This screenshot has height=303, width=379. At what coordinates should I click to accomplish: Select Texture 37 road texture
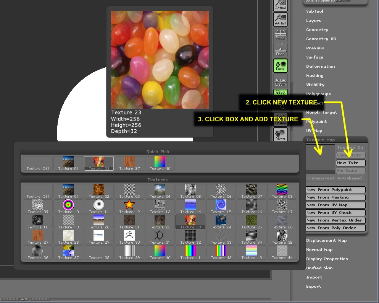click(68, 252)
